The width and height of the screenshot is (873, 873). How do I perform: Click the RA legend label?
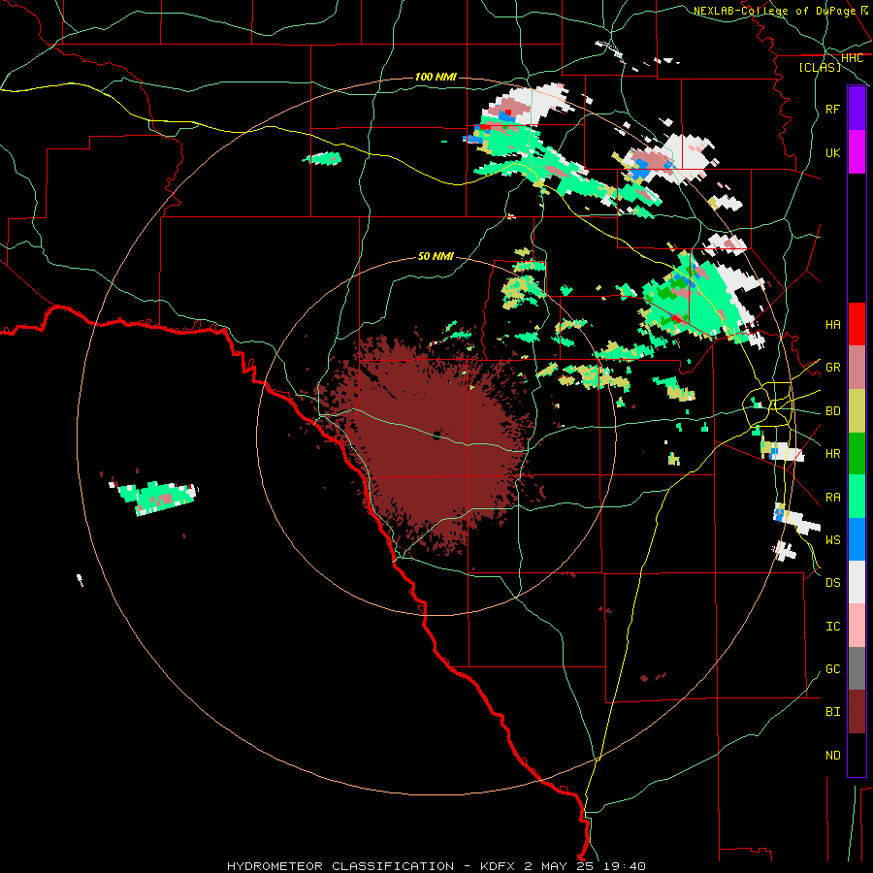pos(833,498)
